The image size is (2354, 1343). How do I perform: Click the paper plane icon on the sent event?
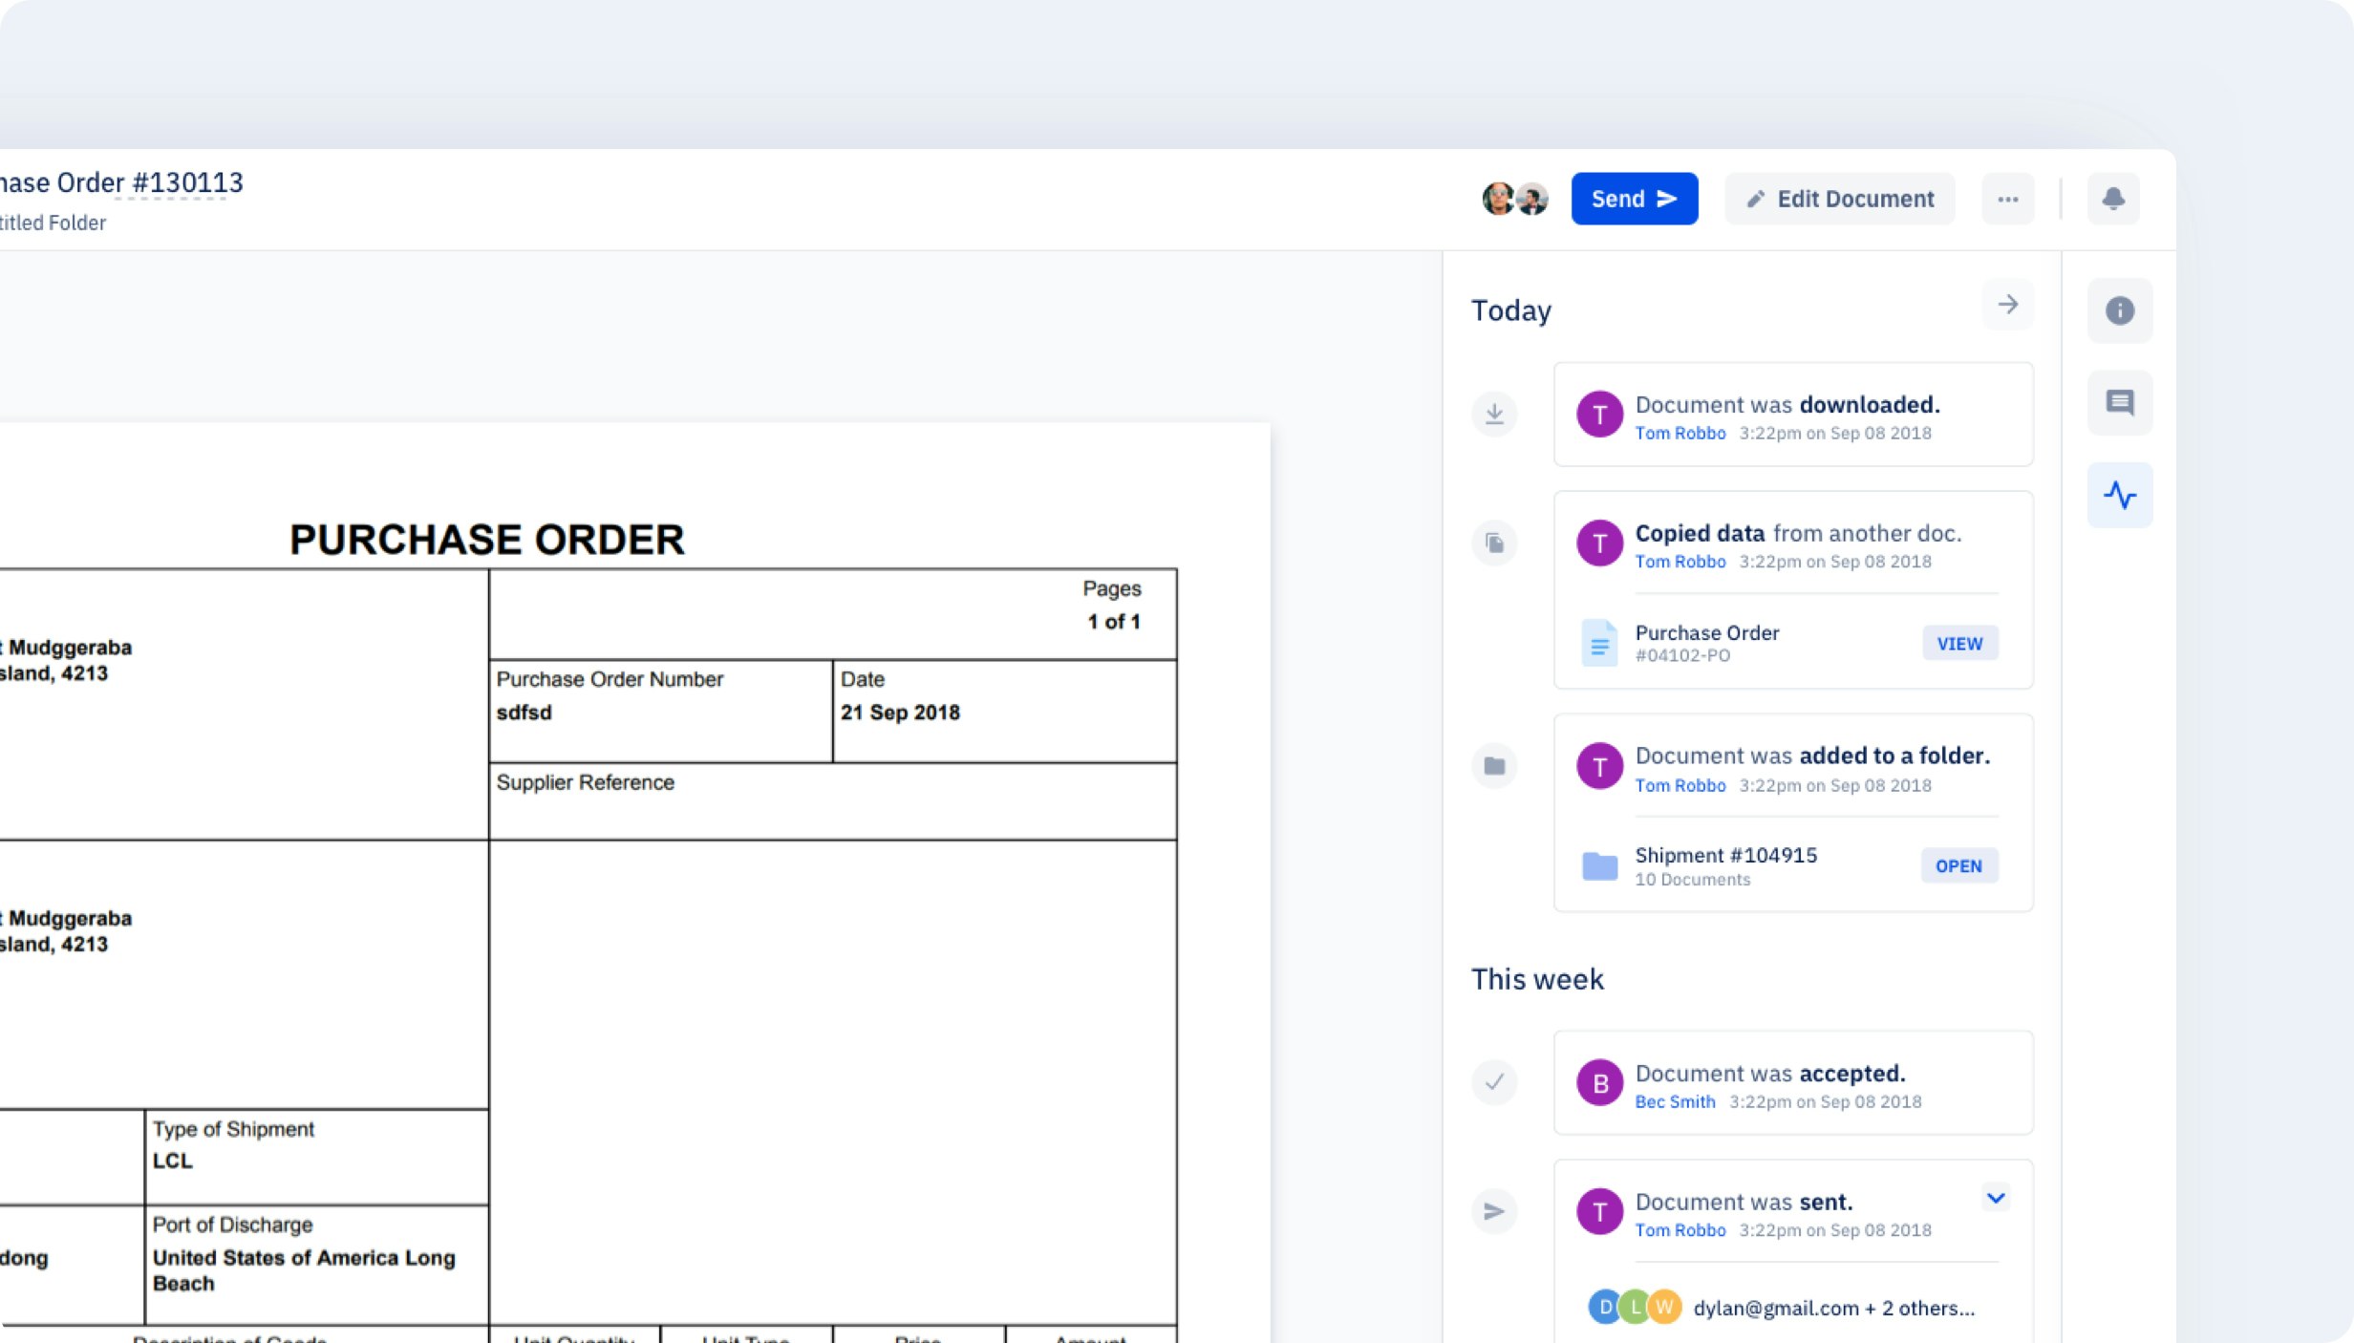point(1494,1211)
